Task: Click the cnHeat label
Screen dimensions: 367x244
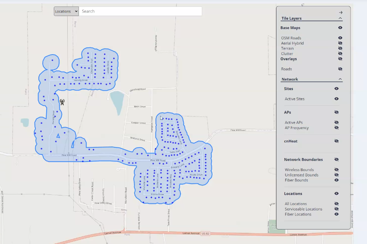Action: click(x=291, y=141)
